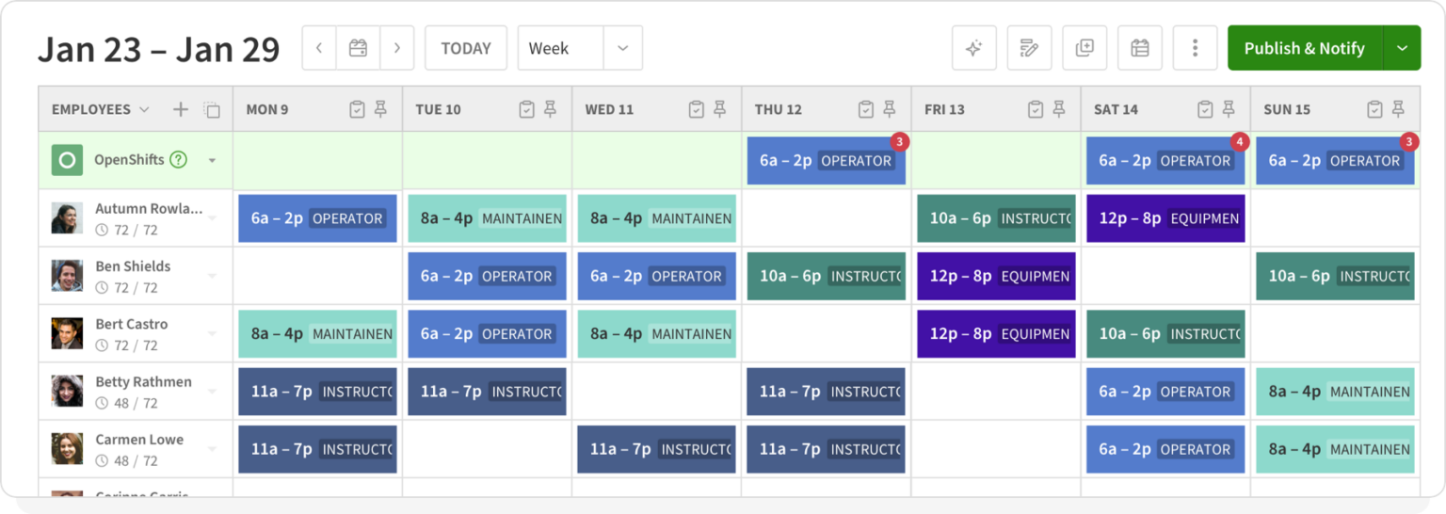Click OpenShifts help question mark icon
Viewport: 1446px width, 514px height.
[x=178, y=160]
